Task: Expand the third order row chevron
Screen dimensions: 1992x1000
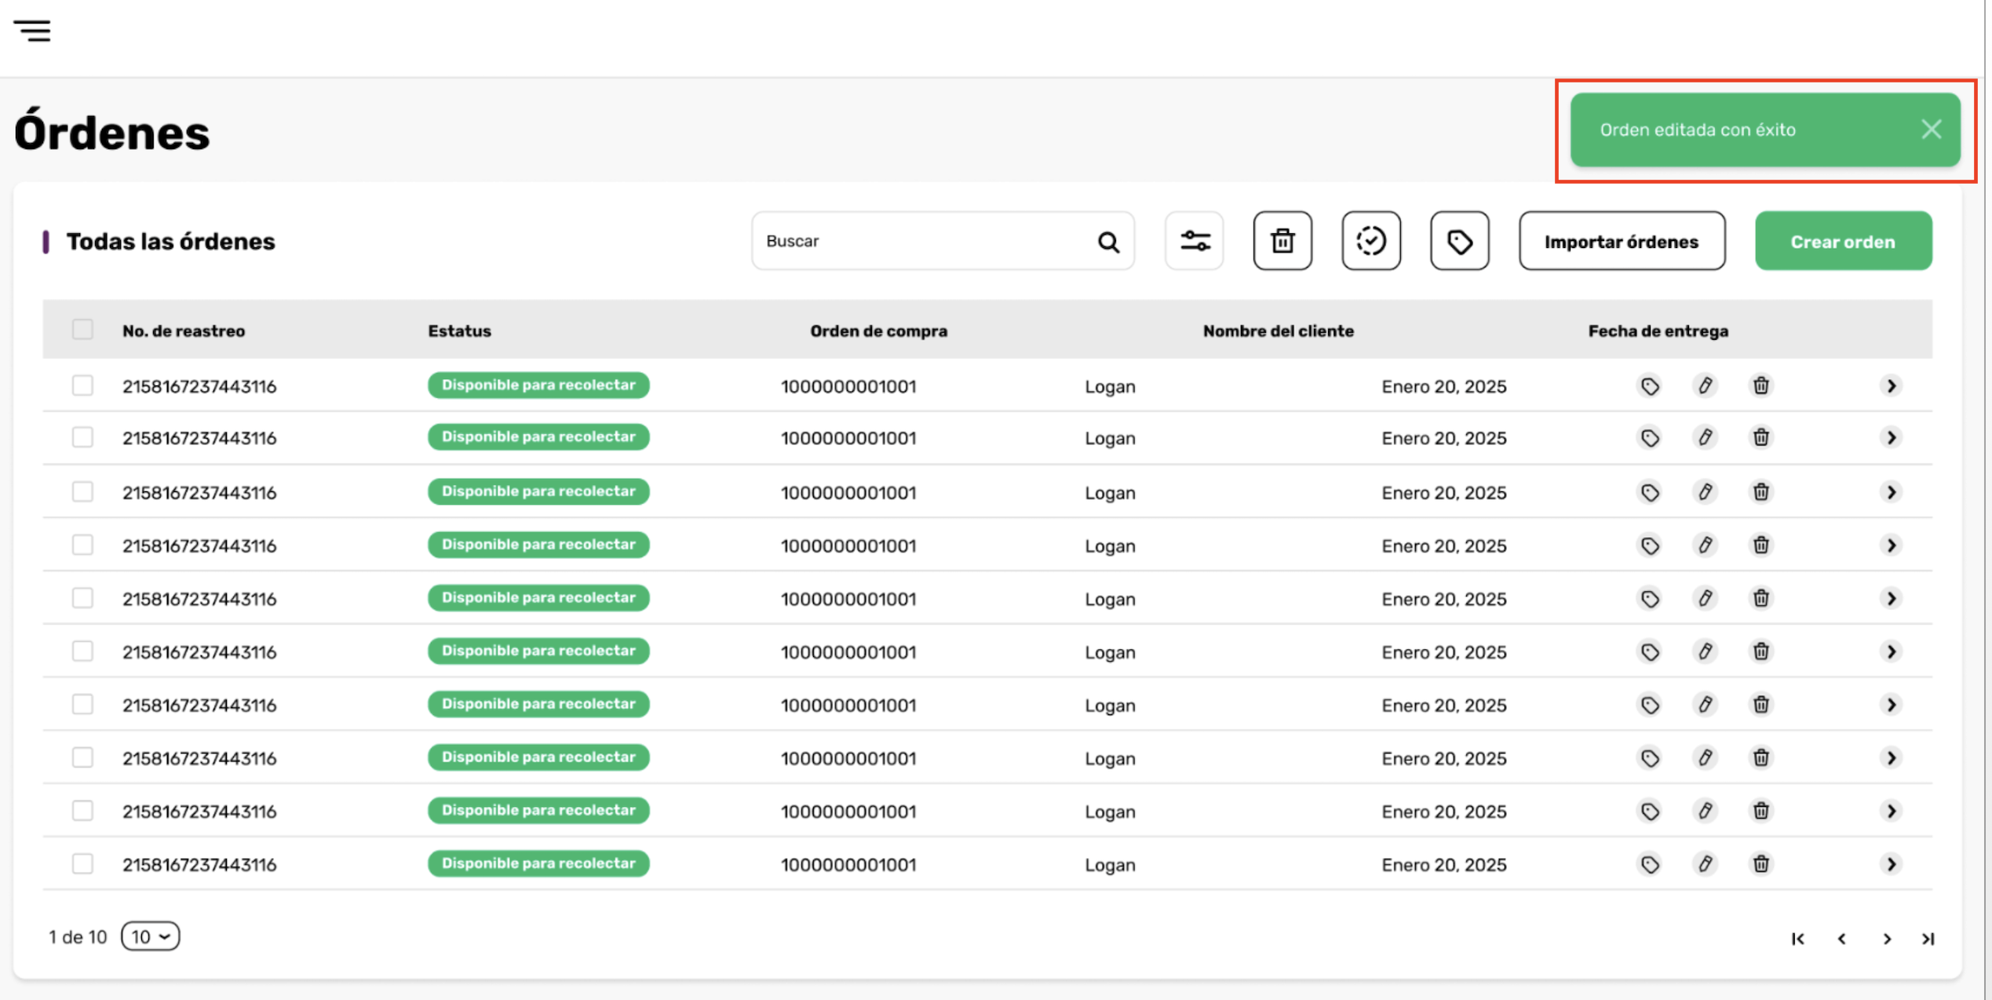Action: (1892, 492)
